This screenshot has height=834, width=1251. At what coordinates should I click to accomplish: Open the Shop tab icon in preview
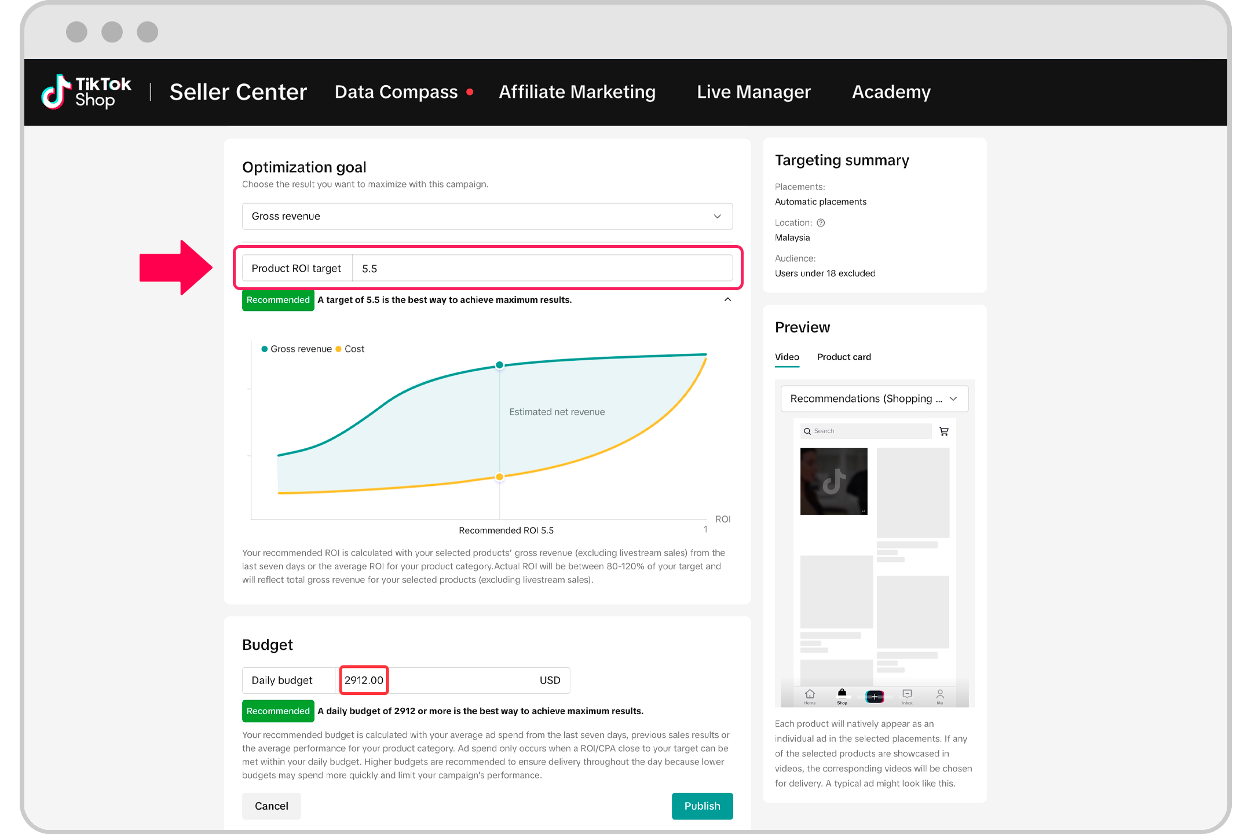(x=842, y=693)
